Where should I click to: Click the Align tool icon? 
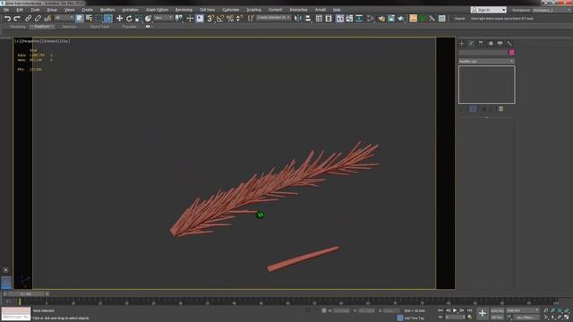[308, 18]
